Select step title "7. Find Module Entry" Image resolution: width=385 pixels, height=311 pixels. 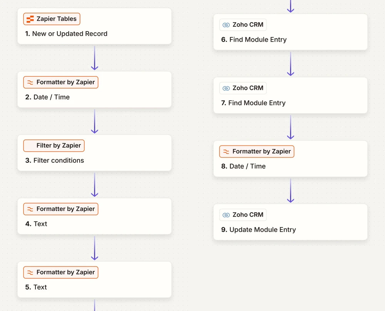tap(253, 103)
